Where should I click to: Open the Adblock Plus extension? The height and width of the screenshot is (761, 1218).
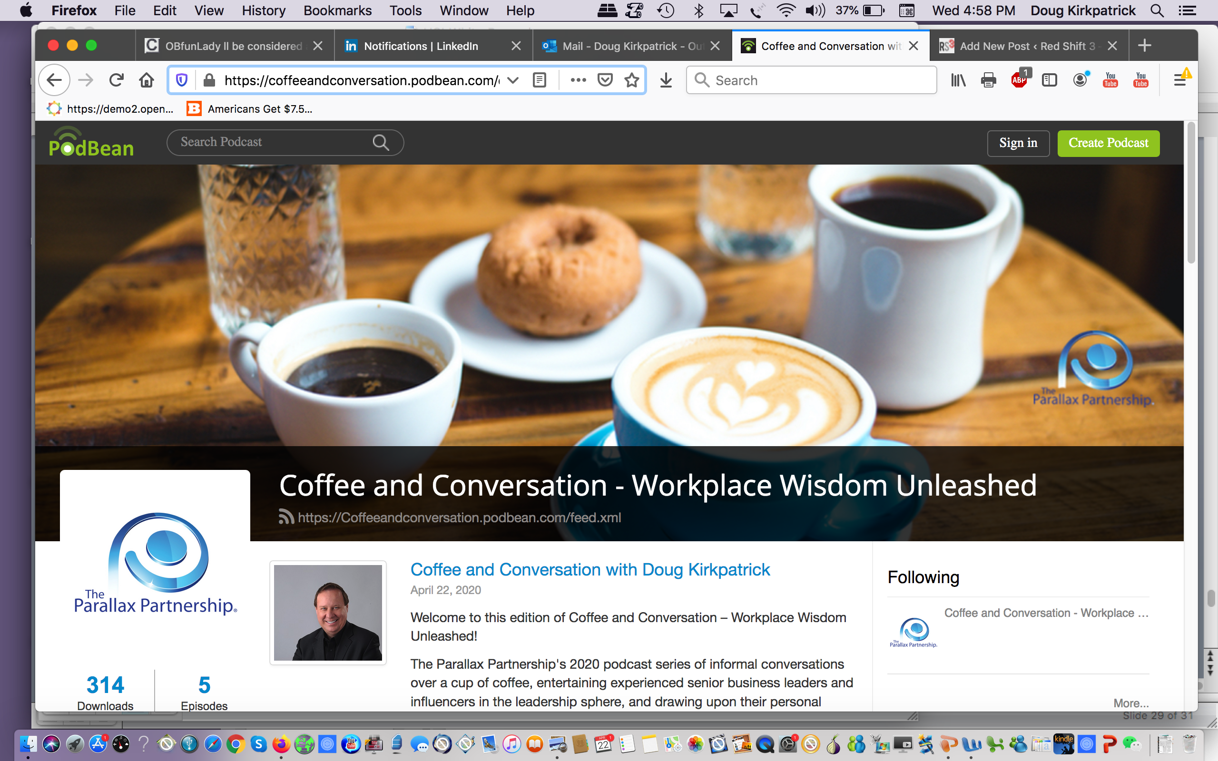1019,79
